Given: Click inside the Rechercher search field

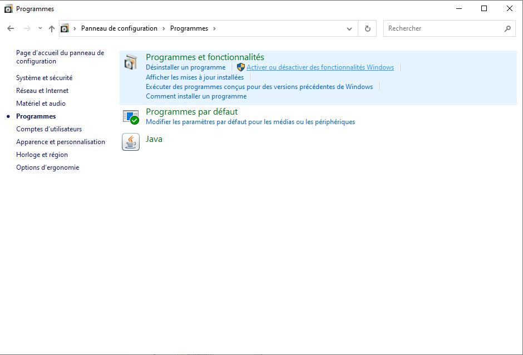Looking at the screenshot, I should click(x=442, y=28).
